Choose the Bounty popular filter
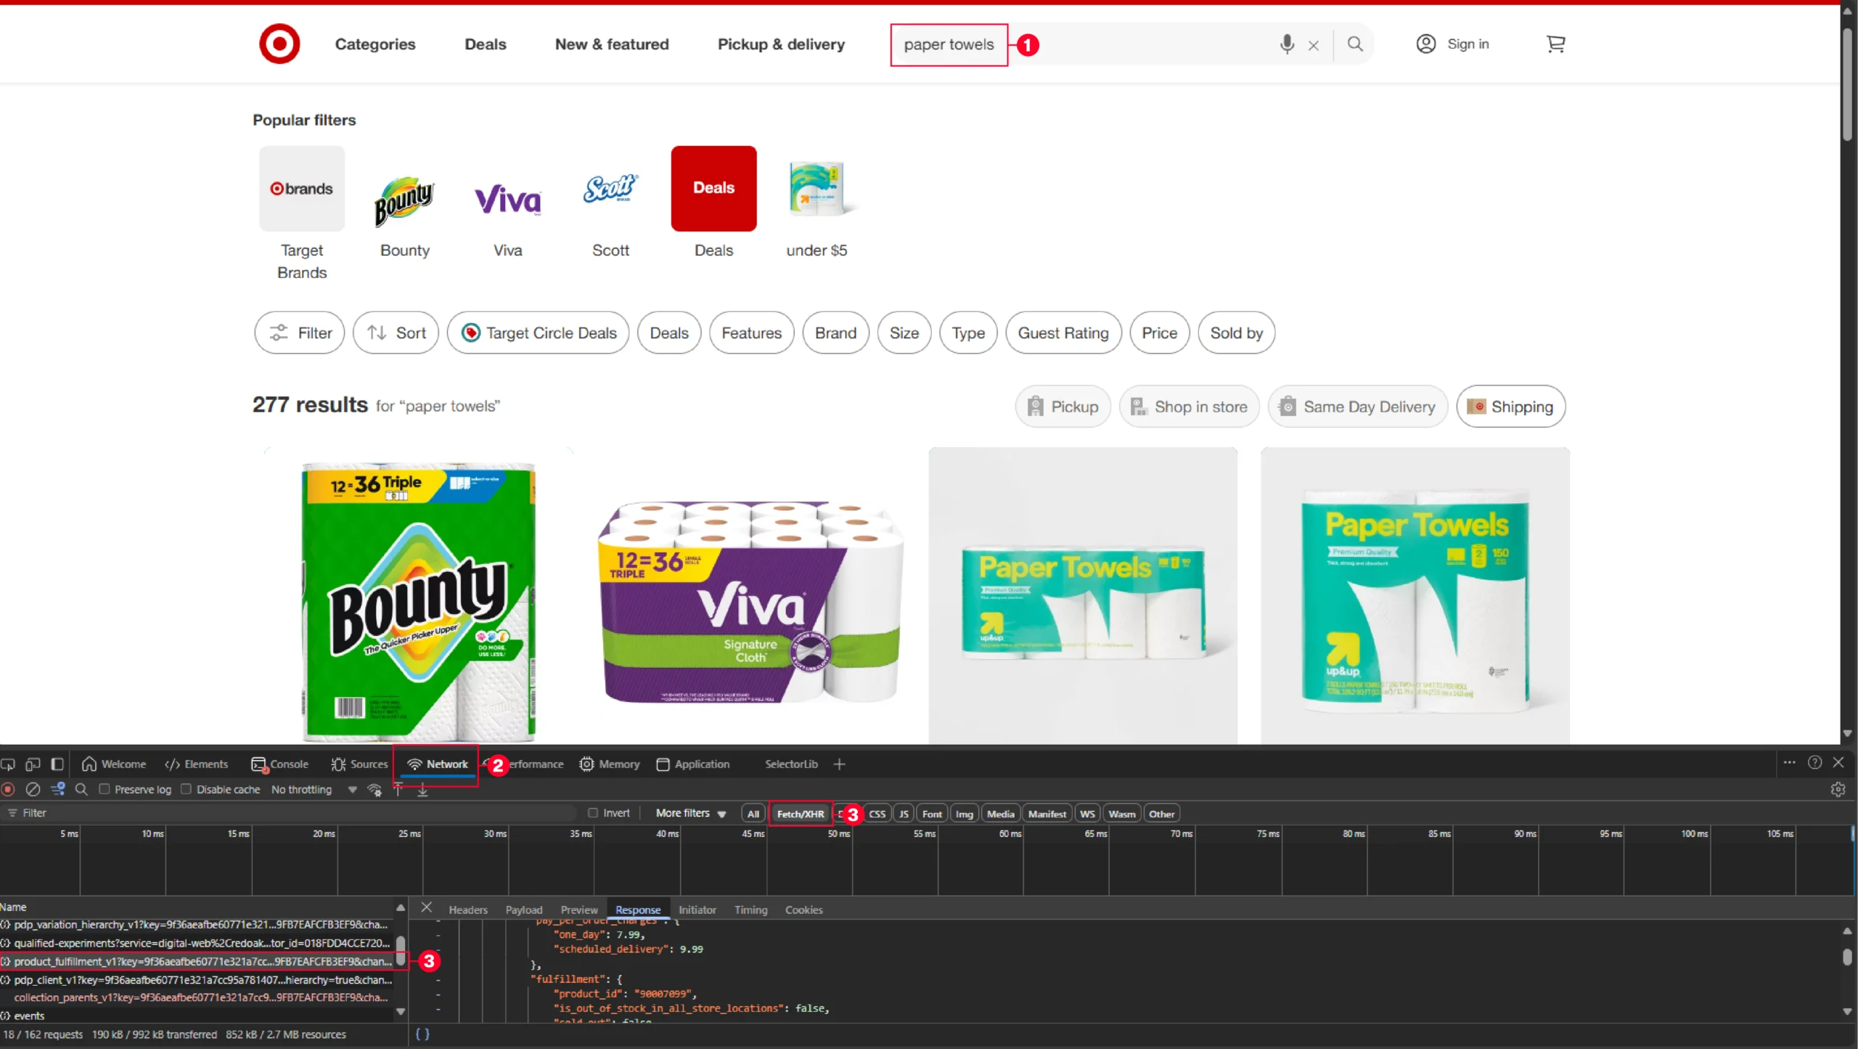The image size is (1858, 1049). click(405, 203)
